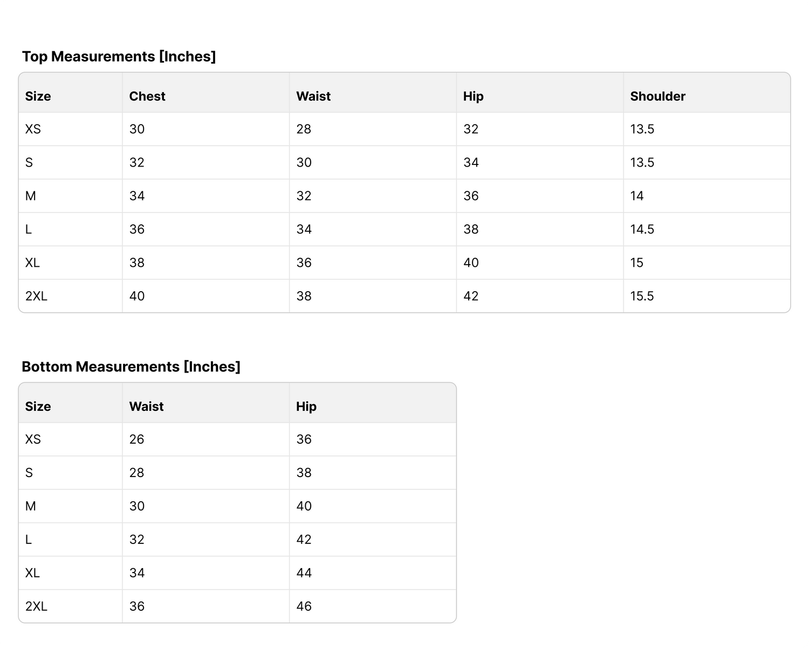Click the Hip header in top table
The image size is (809, 648).
473,96
